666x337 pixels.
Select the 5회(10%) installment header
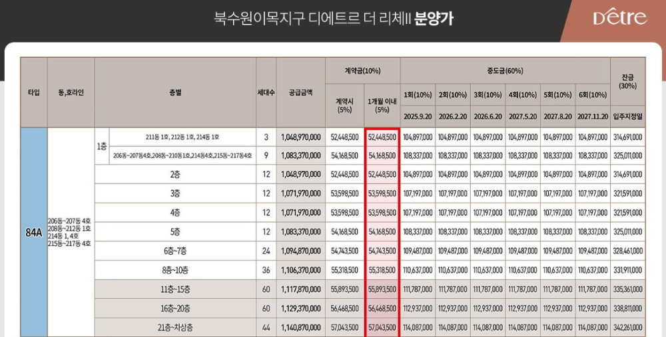(557, 95)
